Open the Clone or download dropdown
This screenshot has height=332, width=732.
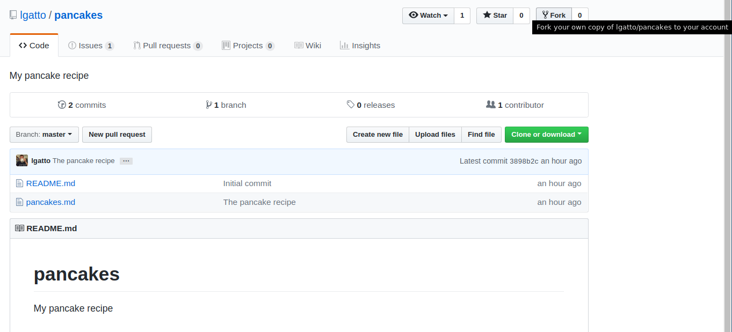pyautogui.click(x=546, y=135)
